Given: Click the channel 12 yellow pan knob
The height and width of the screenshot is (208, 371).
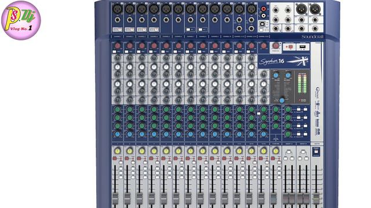Looking at the screenshot, I should click(x=251, y=151).
